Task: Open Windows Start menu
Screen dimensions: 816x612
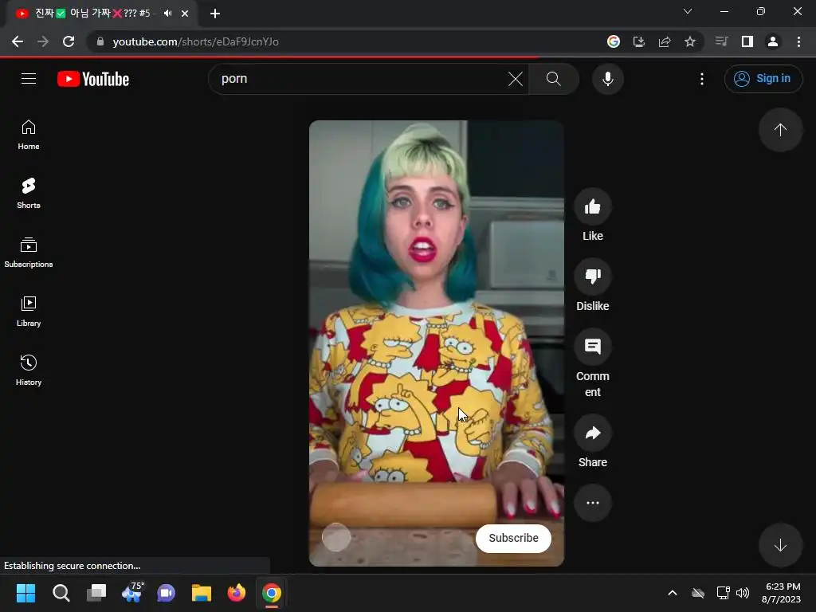Action: 25,593
